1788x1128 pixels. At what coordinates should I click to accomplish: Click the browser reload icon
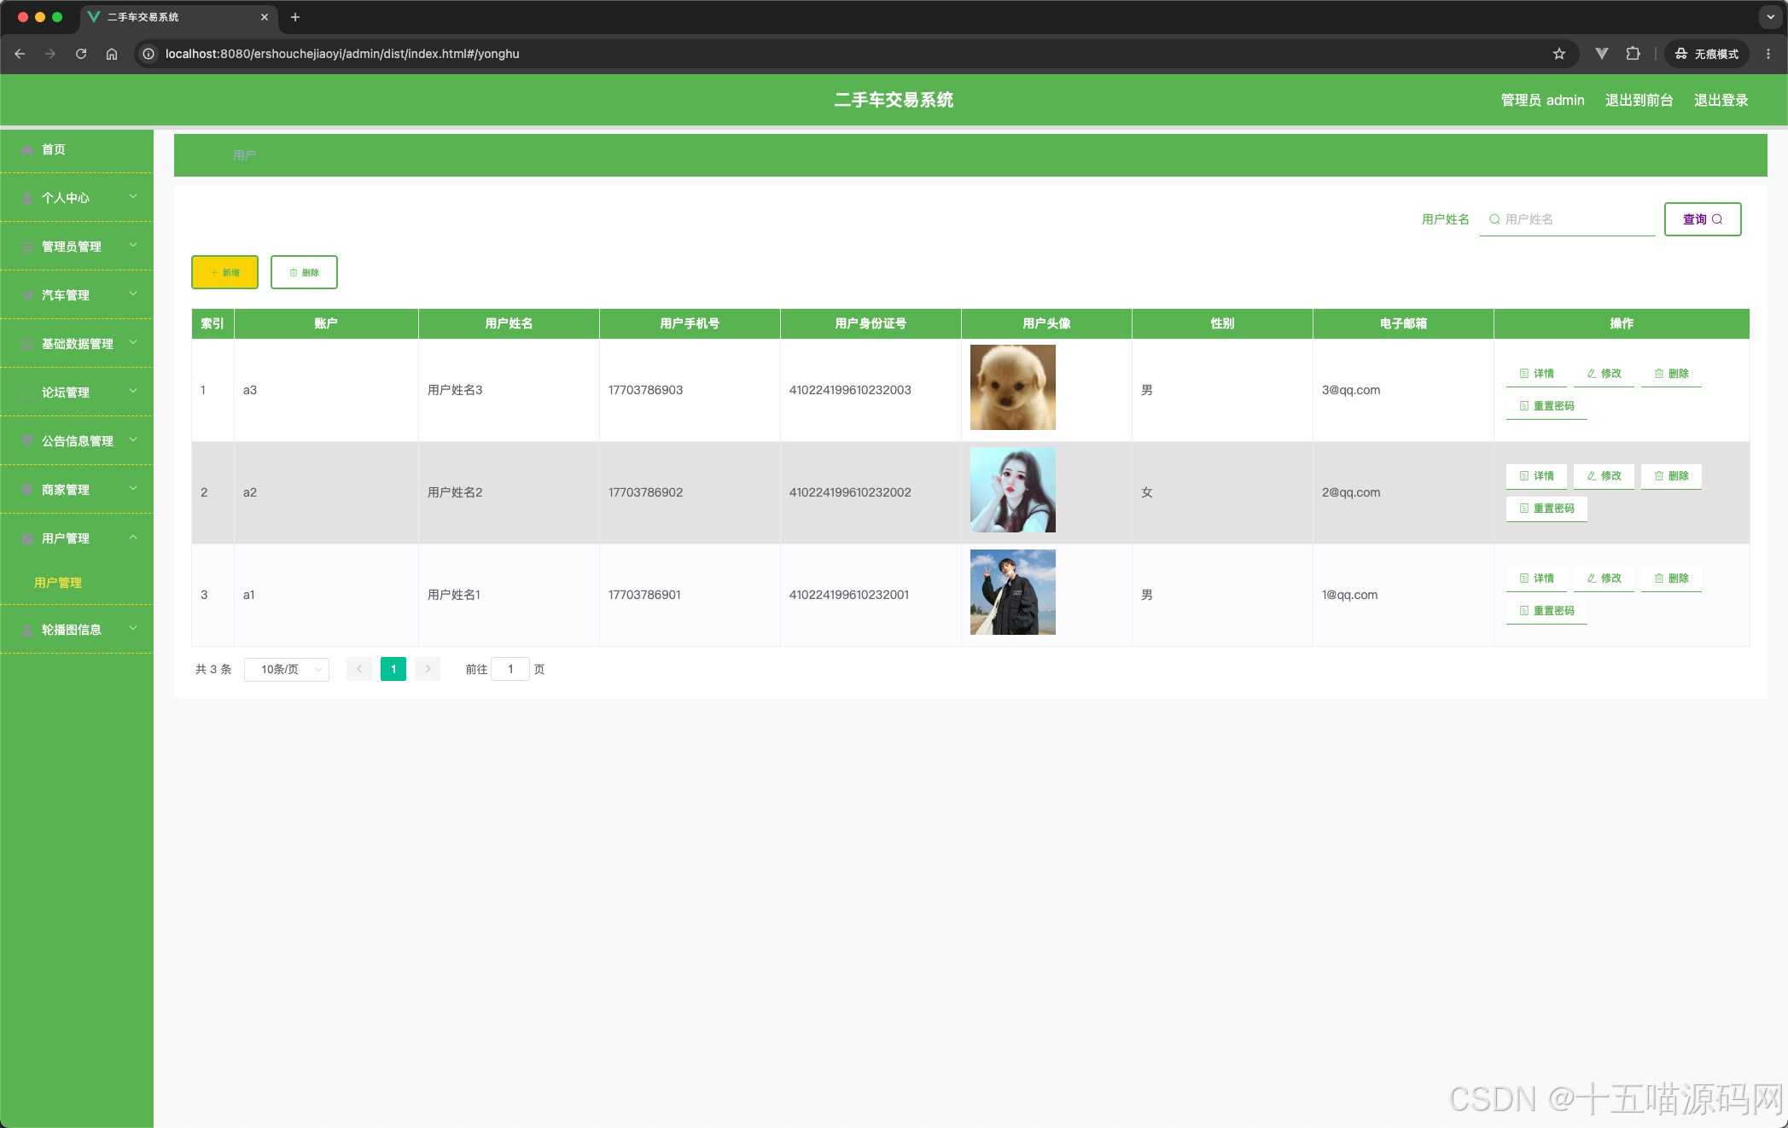(81, 54)
